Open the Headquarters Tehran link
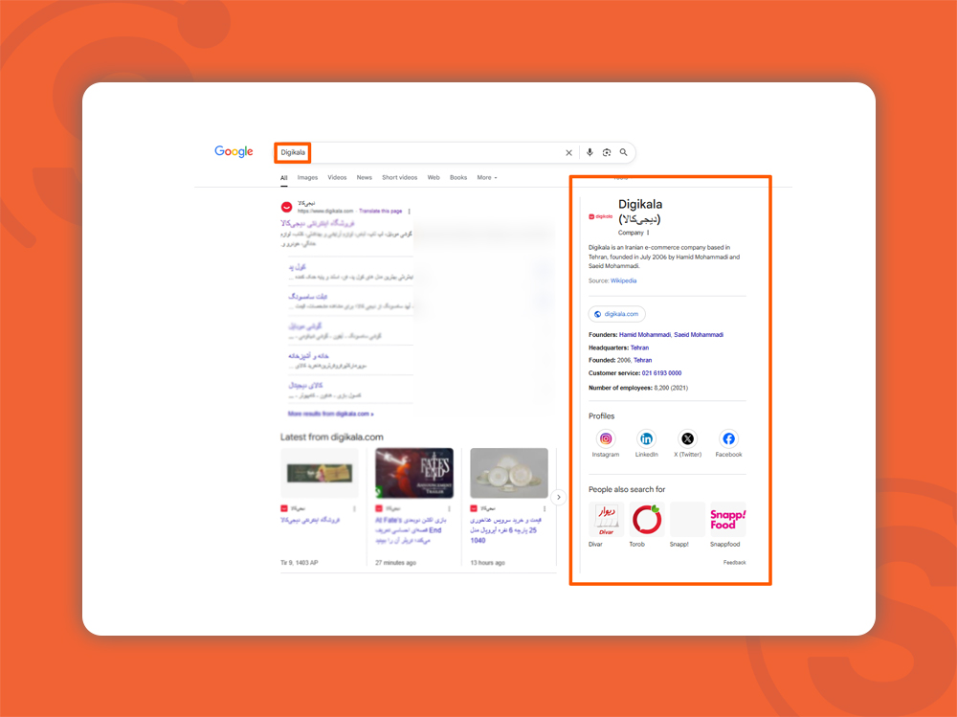957x717 pixels. coord(639,347)
